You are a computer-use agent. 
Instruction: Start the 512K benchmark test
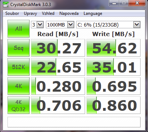18,67
